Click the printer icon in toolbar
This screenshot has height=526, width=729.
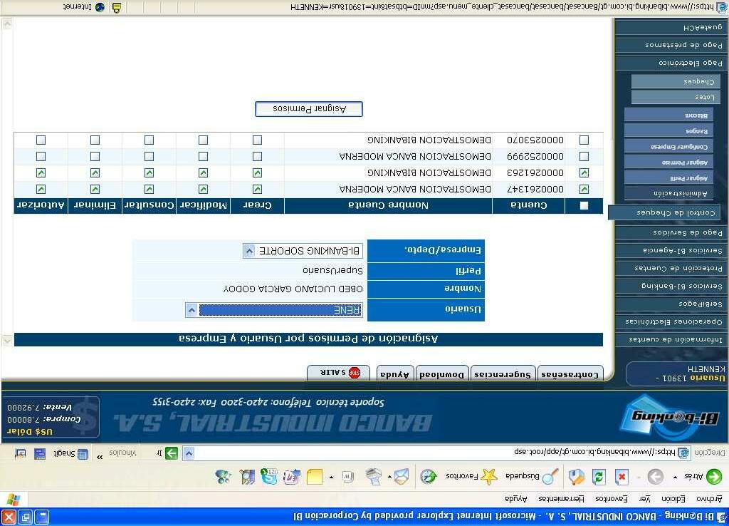pyautogui.click(x=373, y=477)
